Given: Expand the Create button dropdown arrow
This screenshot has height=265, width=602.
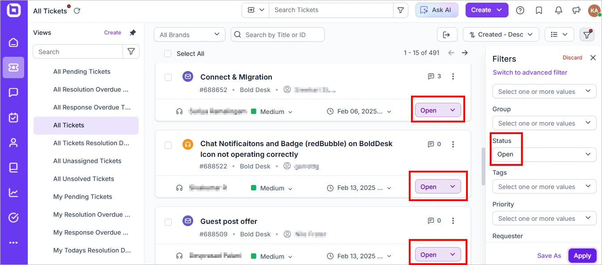Looking at the screenshot, I should click(x=500, y=10).
